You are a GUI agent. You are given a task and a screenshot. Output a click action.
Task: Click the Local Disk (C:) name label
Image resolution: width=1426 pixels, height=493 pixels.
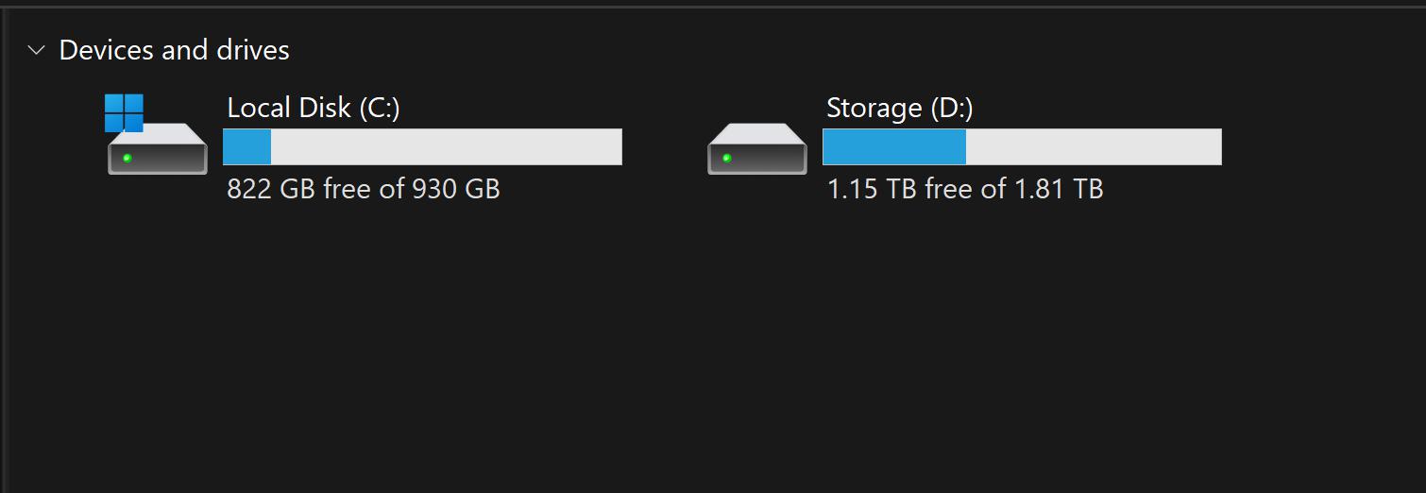point(314,109)
